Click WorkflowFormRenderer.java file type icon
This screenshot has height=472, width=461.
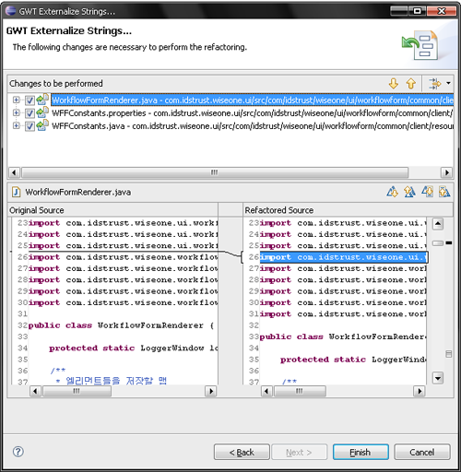pyautogui.click(x=42, y=100)
